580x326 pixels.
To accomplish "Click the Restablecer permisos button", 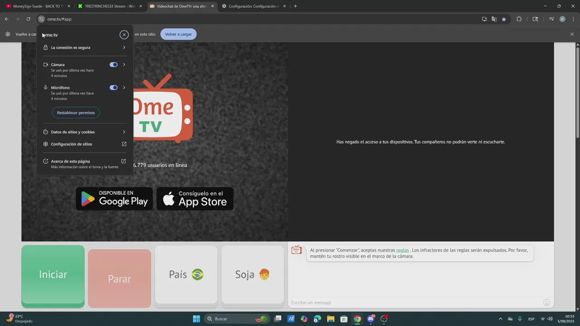I will click(76, 112).
